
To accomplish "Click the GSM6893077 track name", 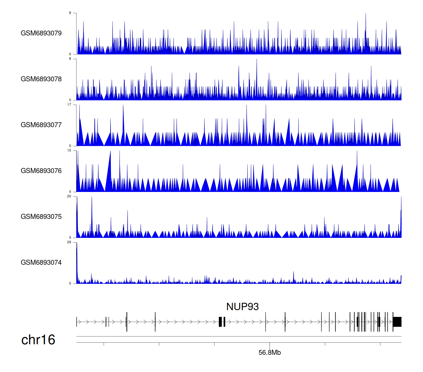I will point(41,125).
